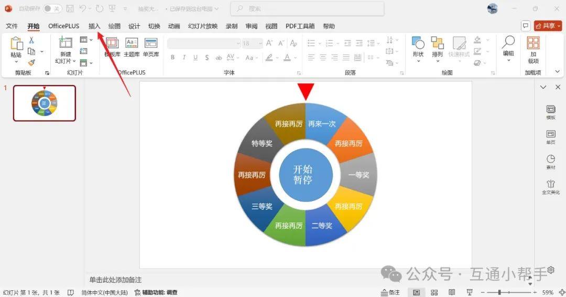Click the Add-ins (加载项) icon
This screenshot has height=297, width=566.
tap(533, 43)
